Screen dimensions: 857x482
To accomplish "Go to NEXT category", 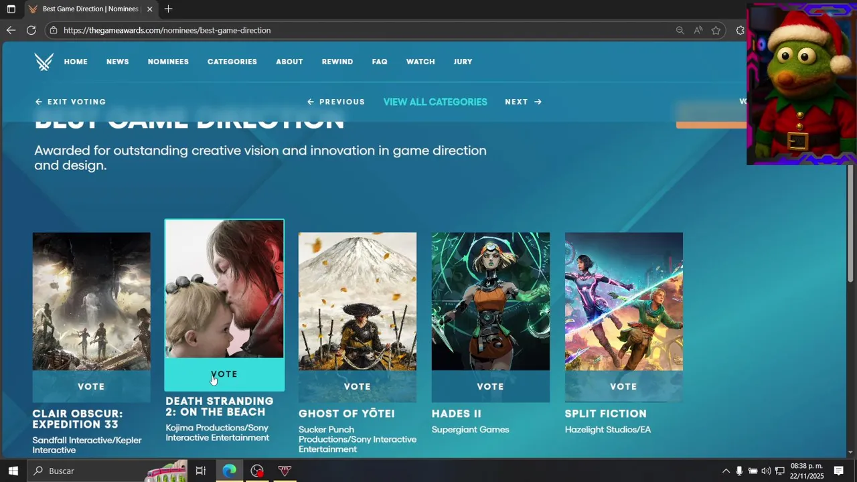I will (x=524, y=102).
